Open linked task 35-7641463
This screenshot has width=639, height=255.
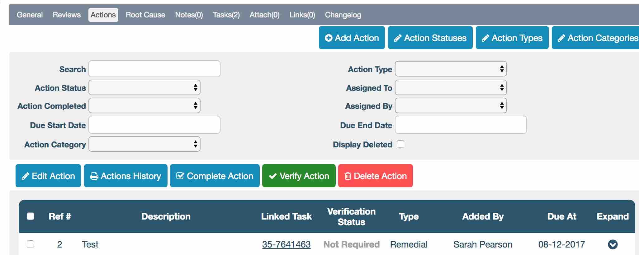point(286,244)
